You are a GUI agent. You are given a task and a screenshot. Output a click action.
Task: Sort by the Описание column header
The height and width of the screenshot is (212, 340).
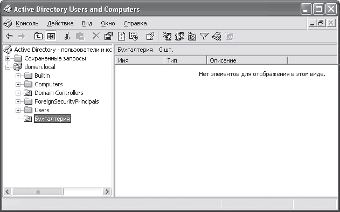point(247,60)
